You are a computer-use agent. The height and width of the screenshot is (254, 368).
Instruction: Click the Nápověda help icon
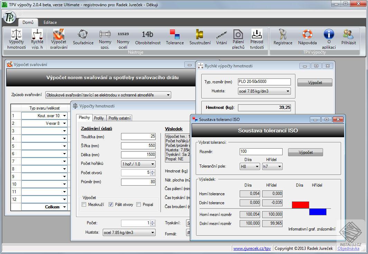(x=307, y=38)
